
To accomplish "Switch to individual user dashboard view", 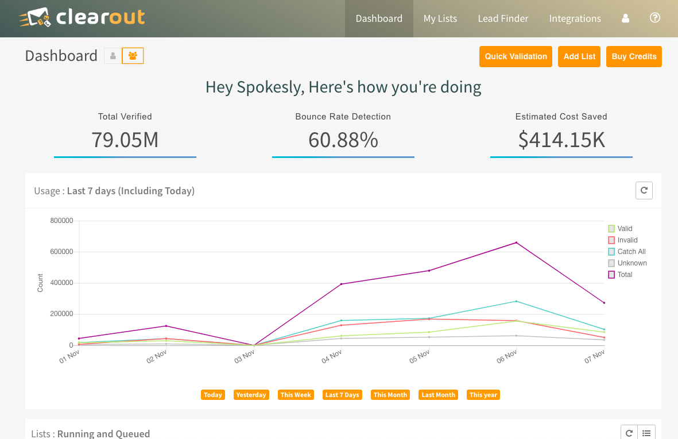I will (113, 56).
